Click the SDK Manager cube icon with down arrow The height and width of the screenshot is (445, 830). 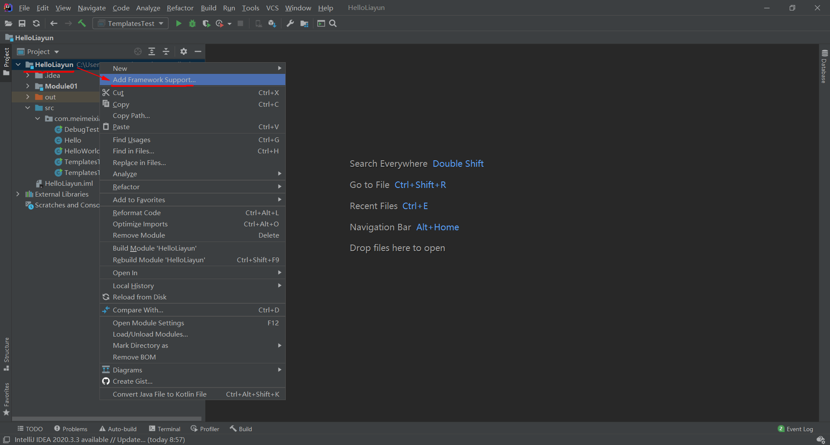click(x=272, y=23)
